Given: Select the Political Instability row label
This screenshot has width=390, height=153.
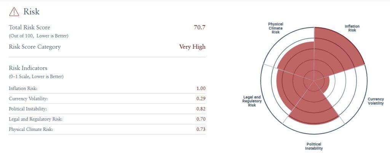Looking at the screenshot, I should click(28, 109).
